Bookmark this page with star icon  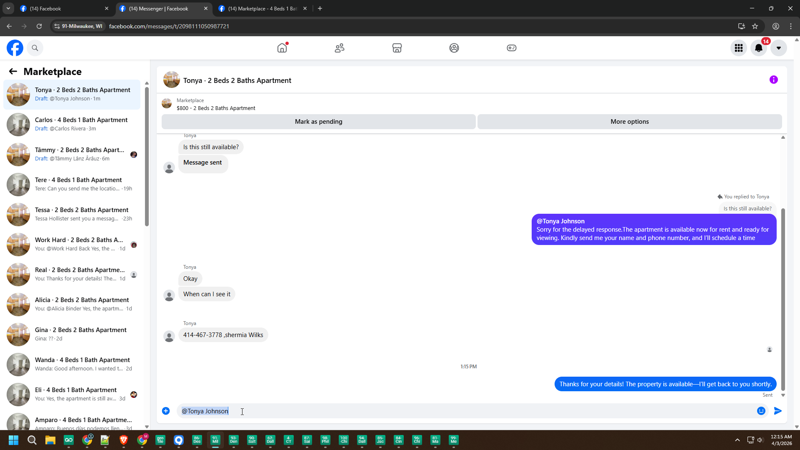point(755,26)
